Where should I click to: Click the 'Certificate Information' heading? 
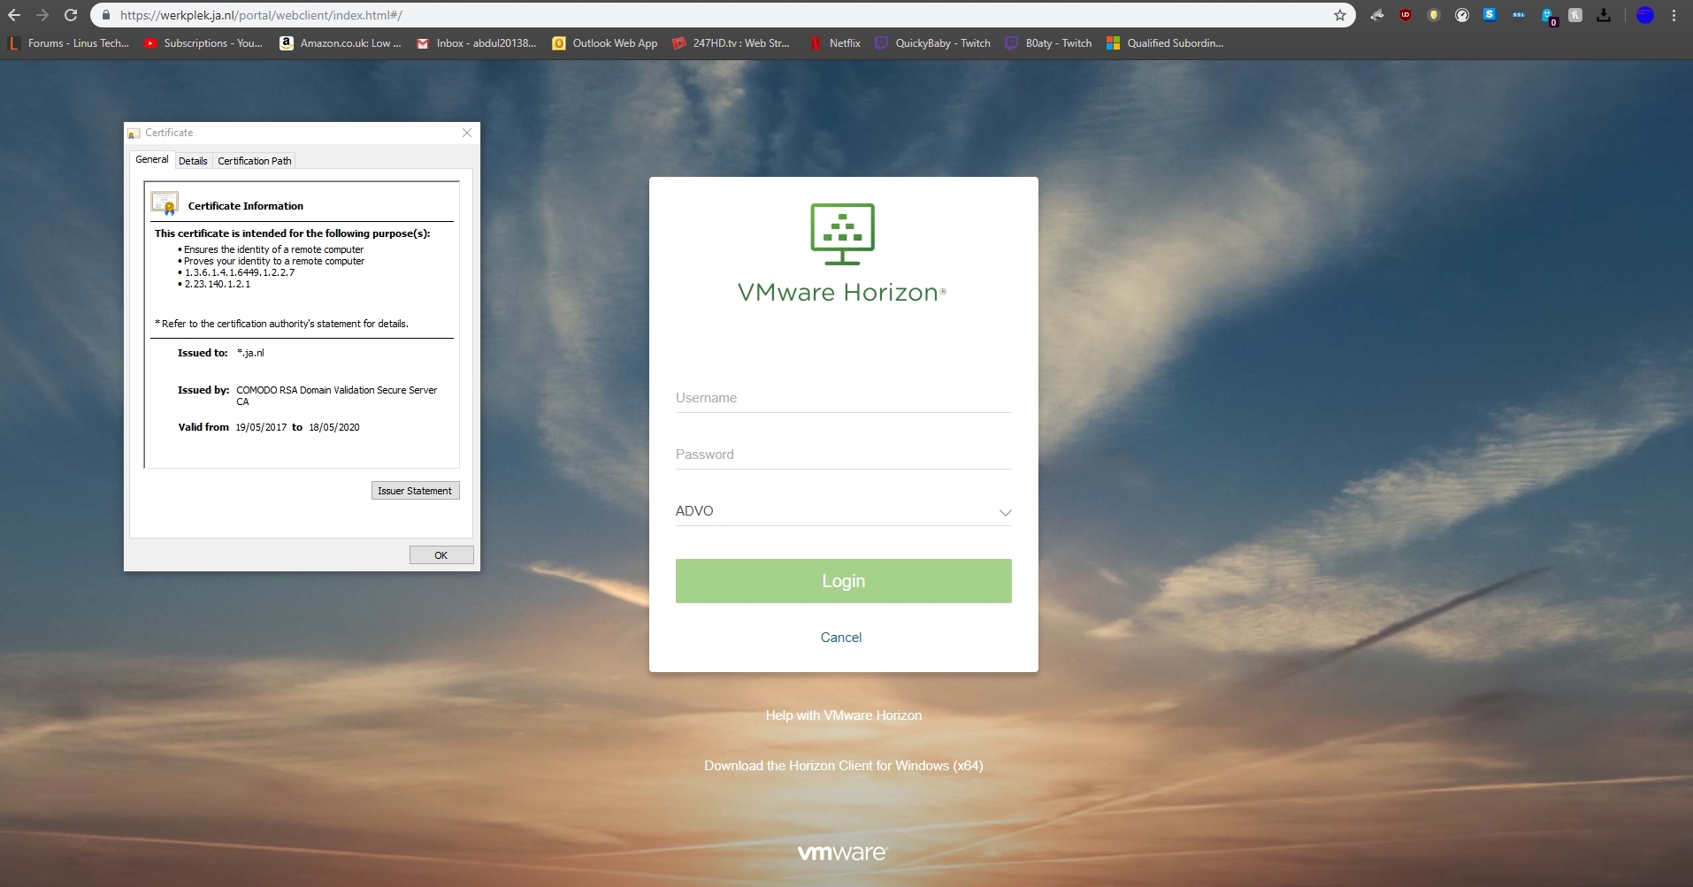[246, 206]
